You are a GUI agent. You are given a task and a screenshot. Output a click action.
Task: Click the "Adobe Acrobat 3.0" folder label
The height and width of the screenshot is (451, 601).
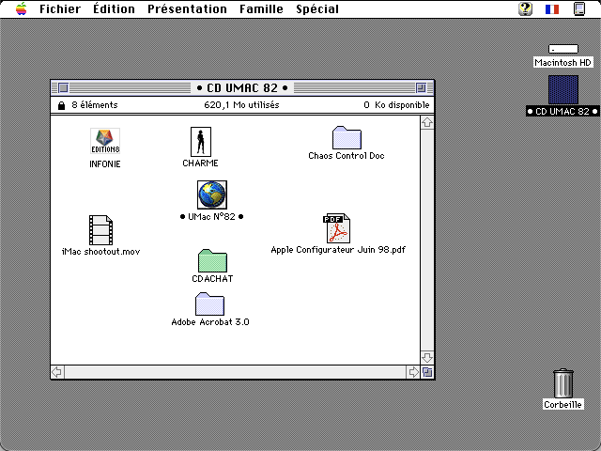point(210,322)
